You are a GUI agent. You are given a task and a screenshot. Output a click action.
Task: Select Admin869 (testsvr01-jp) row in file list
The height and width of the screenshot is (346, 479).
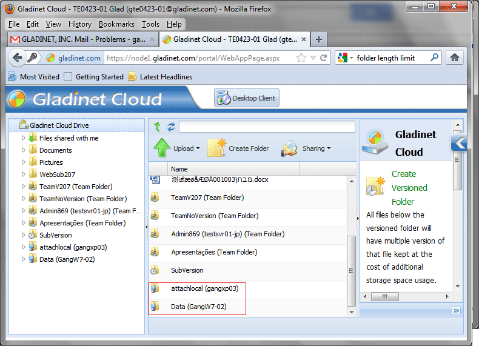point(248,235)
